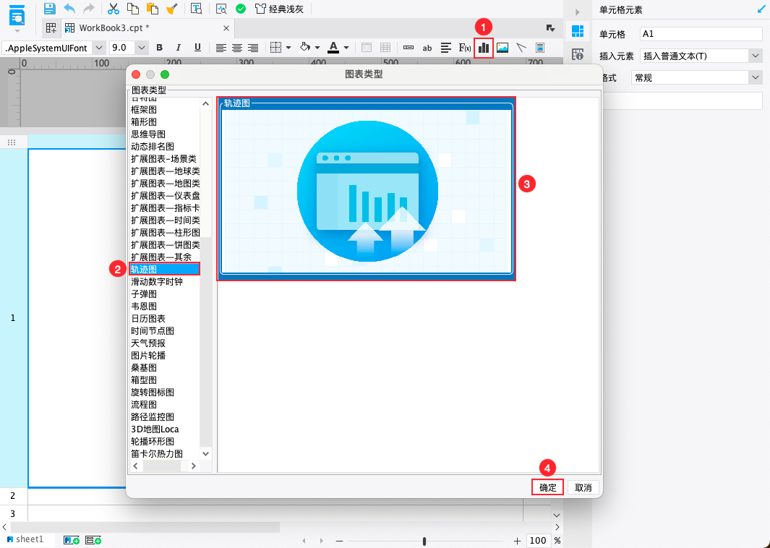The image size is (770, 548).
Task: Click the 确定 button
Action: point(547,487)
